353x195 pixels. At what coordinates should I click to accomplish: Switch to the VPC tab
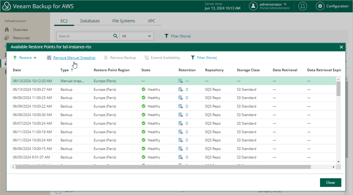151,21
